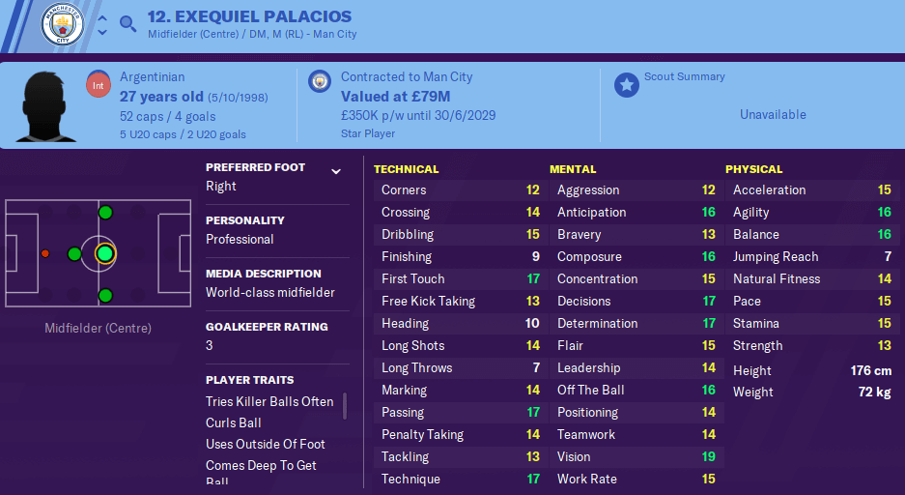Expand the Preferred Foot dropdown chevron
Viewport: 905px width, 495px height.
pos(336,171)
